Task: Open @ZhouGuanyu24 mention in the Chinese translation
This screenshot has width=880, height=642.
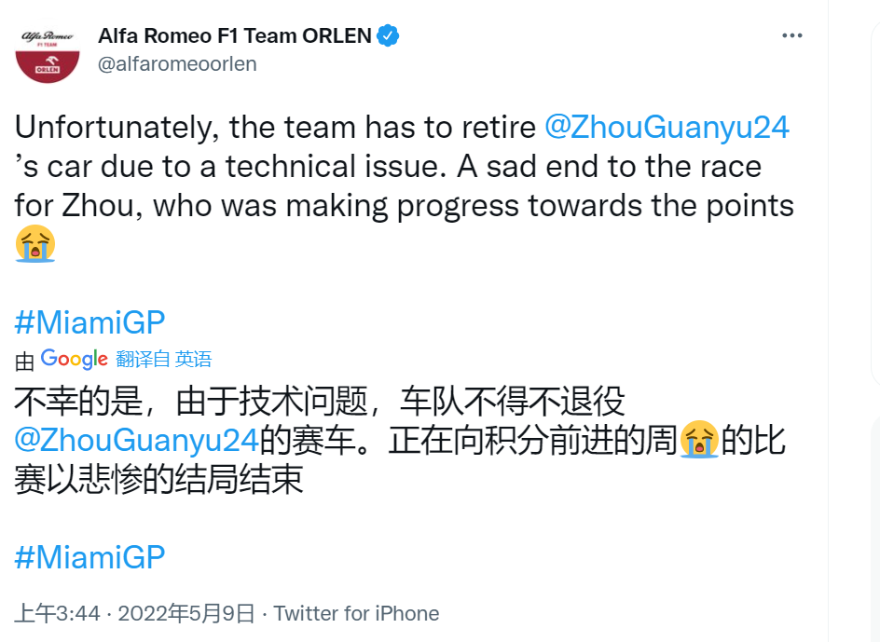Action: pyautogui.click(x=137, y=440)
